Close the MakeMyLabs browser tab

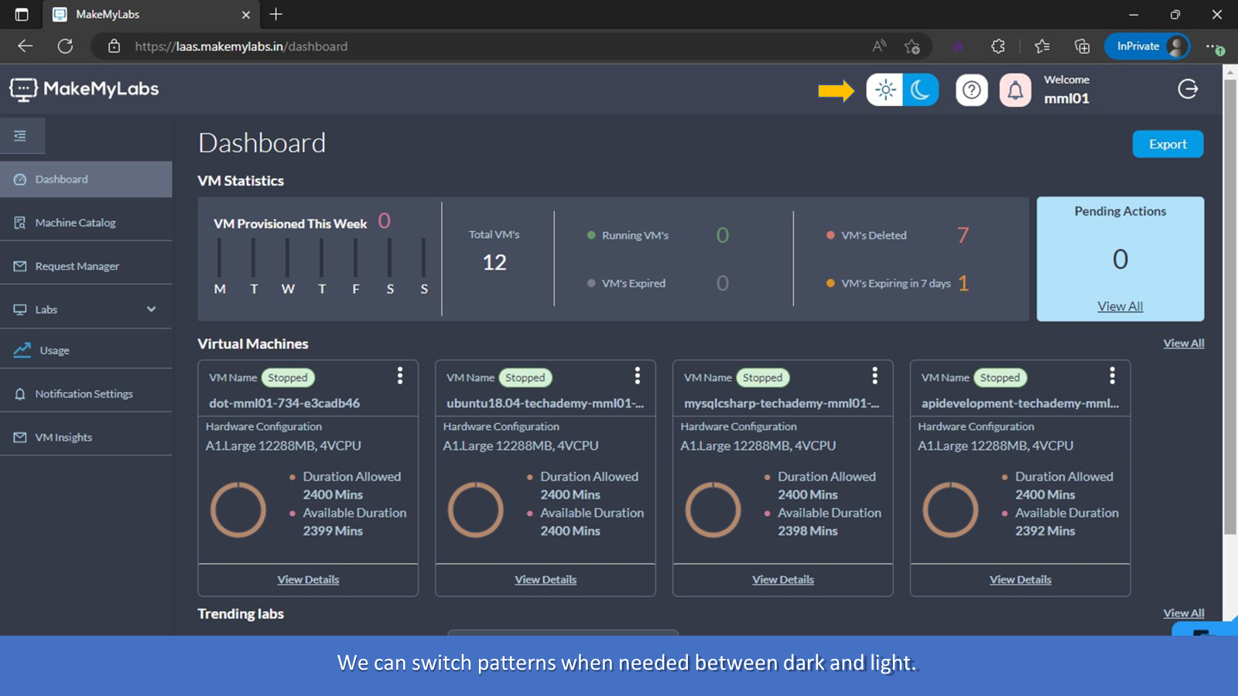click(x=246, y=15)
